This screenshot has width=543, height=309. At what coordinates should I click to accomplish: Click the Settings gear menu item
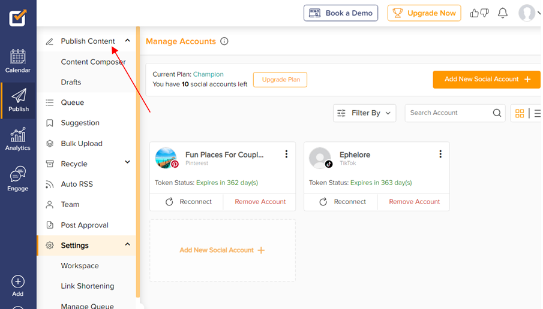point(86,246)
